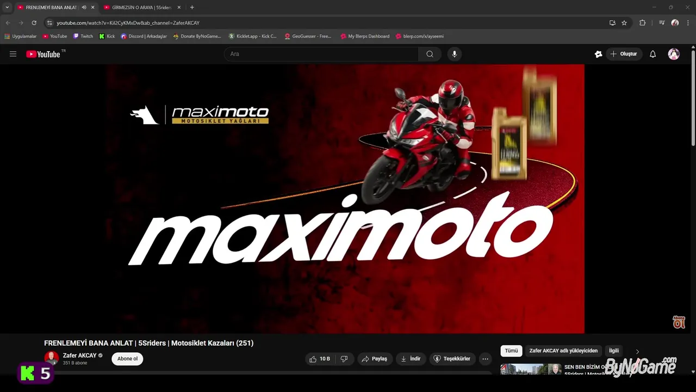Subscribe with the Abone ol button
696x392 pixels.
click(x=127, y=359)
